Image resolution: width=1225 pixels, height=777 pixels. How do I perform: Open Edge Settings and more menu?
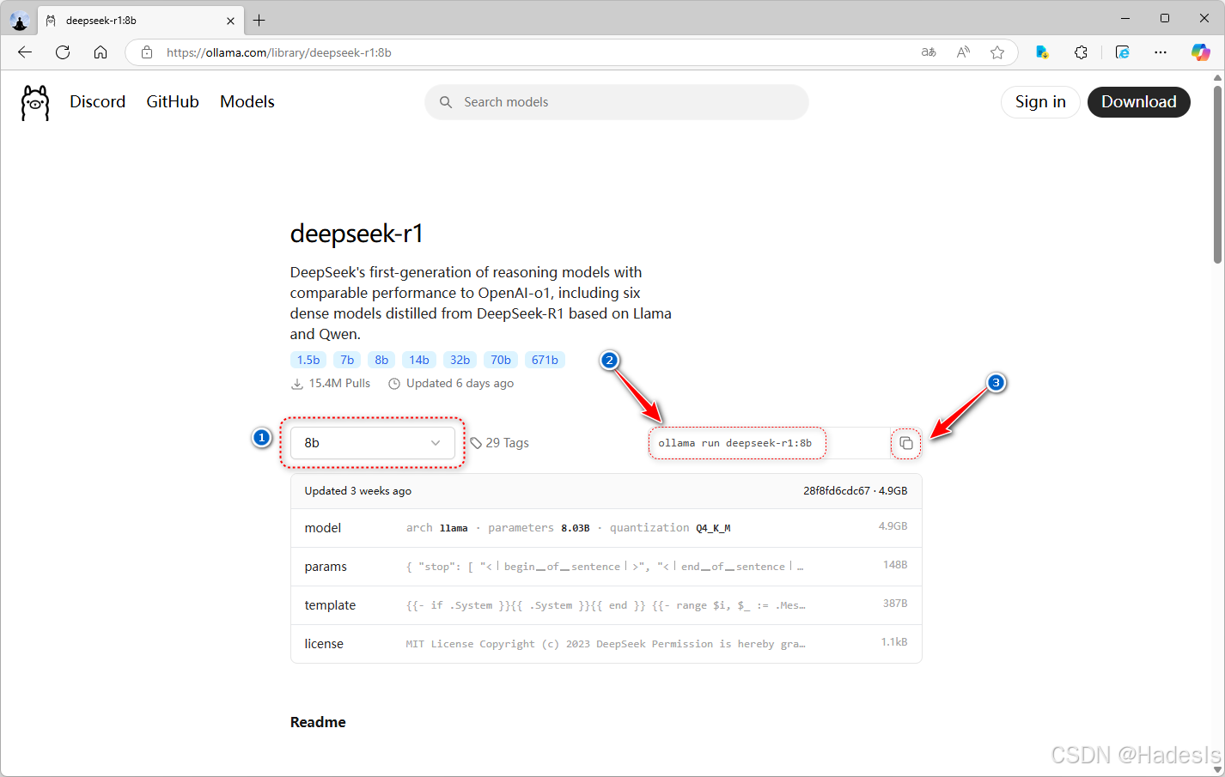pyautogui.click(x=1161, y=52)
